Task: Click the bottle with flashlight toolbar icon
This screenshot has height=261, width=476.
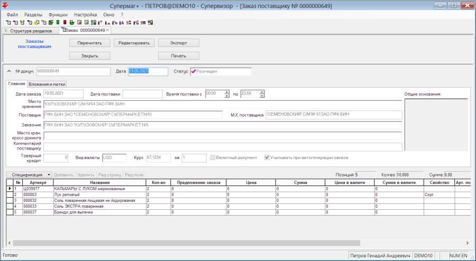Action: (115, 22)
